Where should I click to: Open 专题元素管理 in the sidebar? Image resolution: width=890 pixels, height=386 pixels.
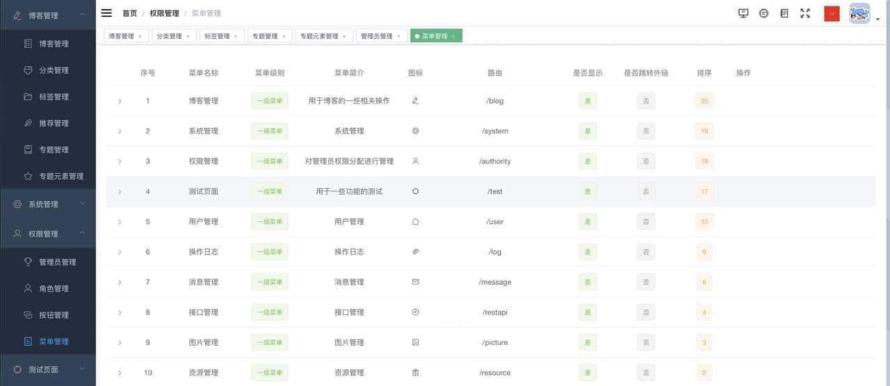tap(48, 175)
